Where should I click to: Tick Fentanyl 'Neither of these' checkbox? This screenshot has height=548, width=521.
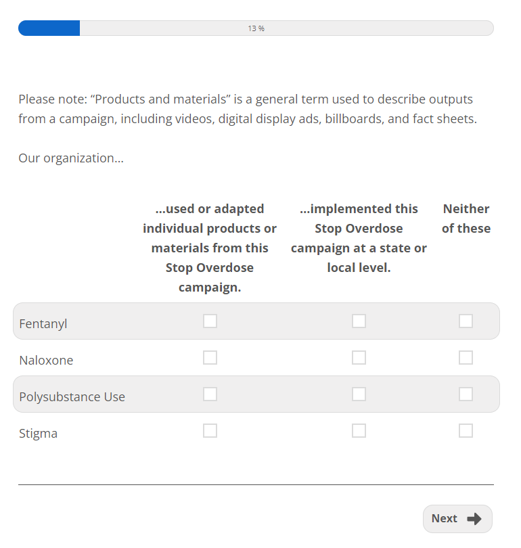pyautogui.click(x=466, y=321)
